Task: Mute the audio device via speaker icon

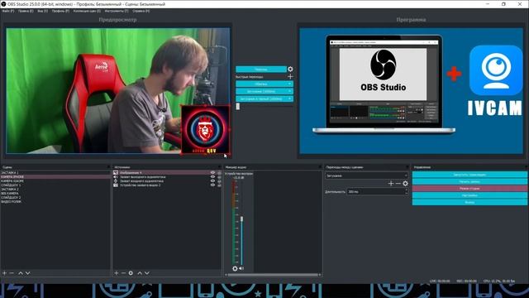Action: tap(241, 268)
